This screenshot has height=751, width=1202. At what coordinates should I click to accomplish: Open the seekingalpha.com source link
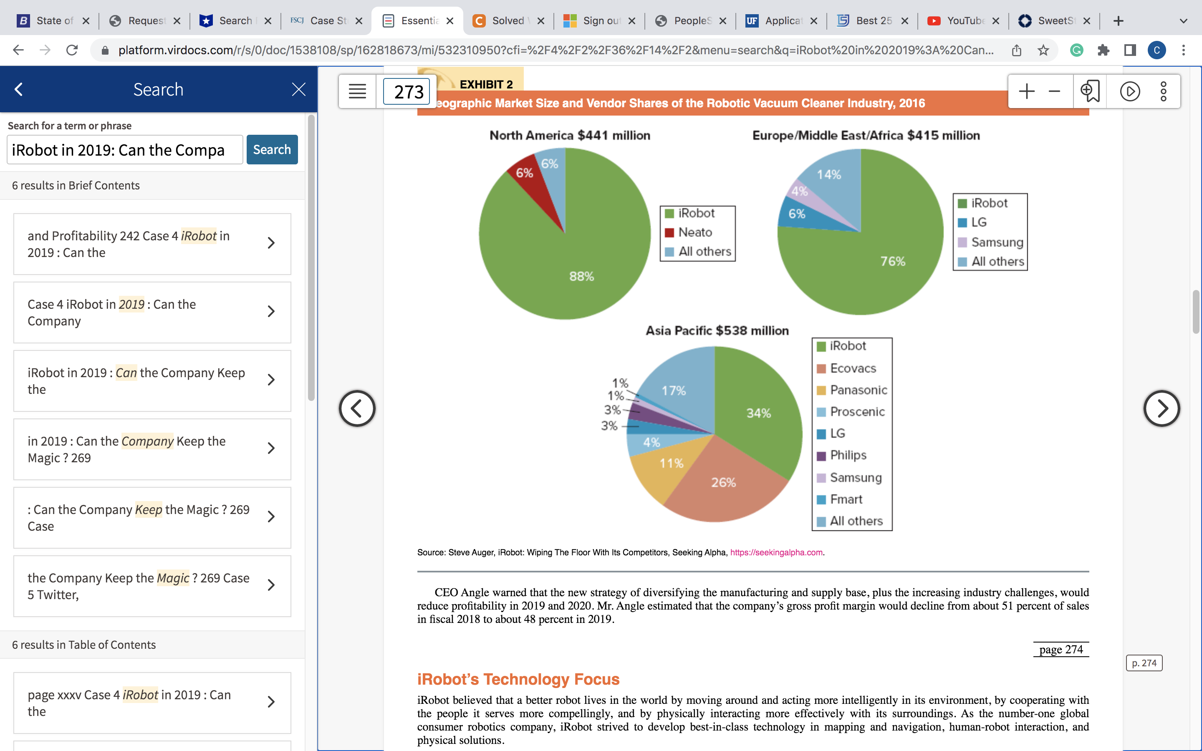[x=776, y=552]
